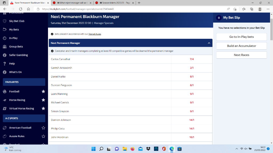
Task: Select Gareth Ainsworth odds 2/1
Action: tap(192, 68)
